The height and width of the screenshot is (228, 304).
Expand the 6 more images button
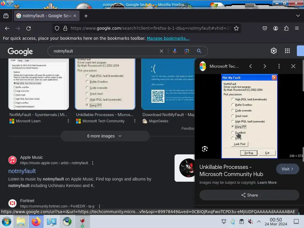click(105, 136)
